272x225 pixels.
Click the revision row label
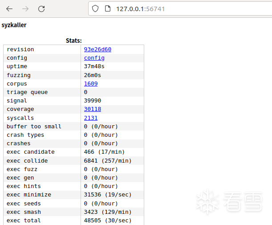(20, 49)
